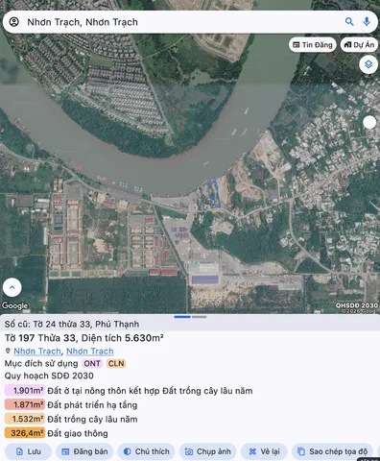Tap the microphone voice search icon

(x=367, y=22)
